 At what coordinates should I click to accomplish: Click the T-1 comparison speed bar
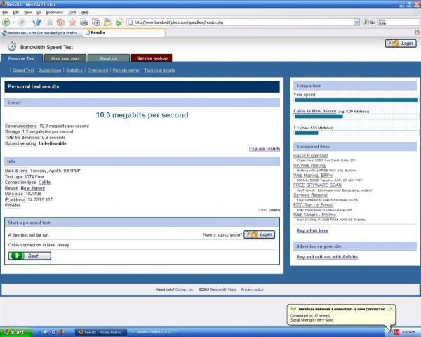coord(306,133)
